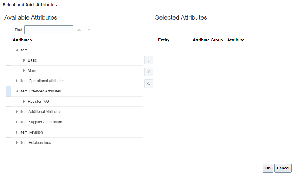The image size is (298, 175).
Task: Expand the Resistor_AG group
Action: pos(24,102)
